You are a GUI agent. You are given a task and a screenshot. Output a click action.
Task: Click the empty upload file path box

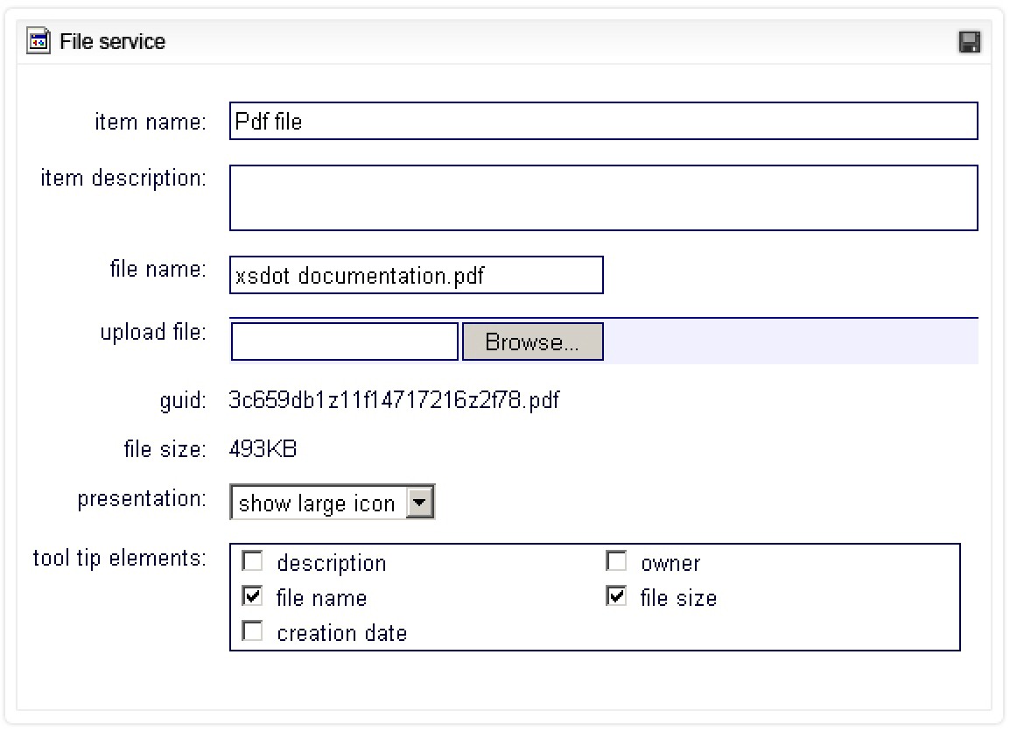click(x=344, y=341)
